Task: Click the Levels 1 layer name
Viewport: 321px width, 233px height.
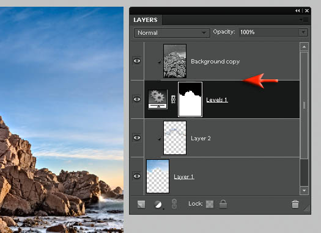Action: pyautogui.click(x=217, y=100)
